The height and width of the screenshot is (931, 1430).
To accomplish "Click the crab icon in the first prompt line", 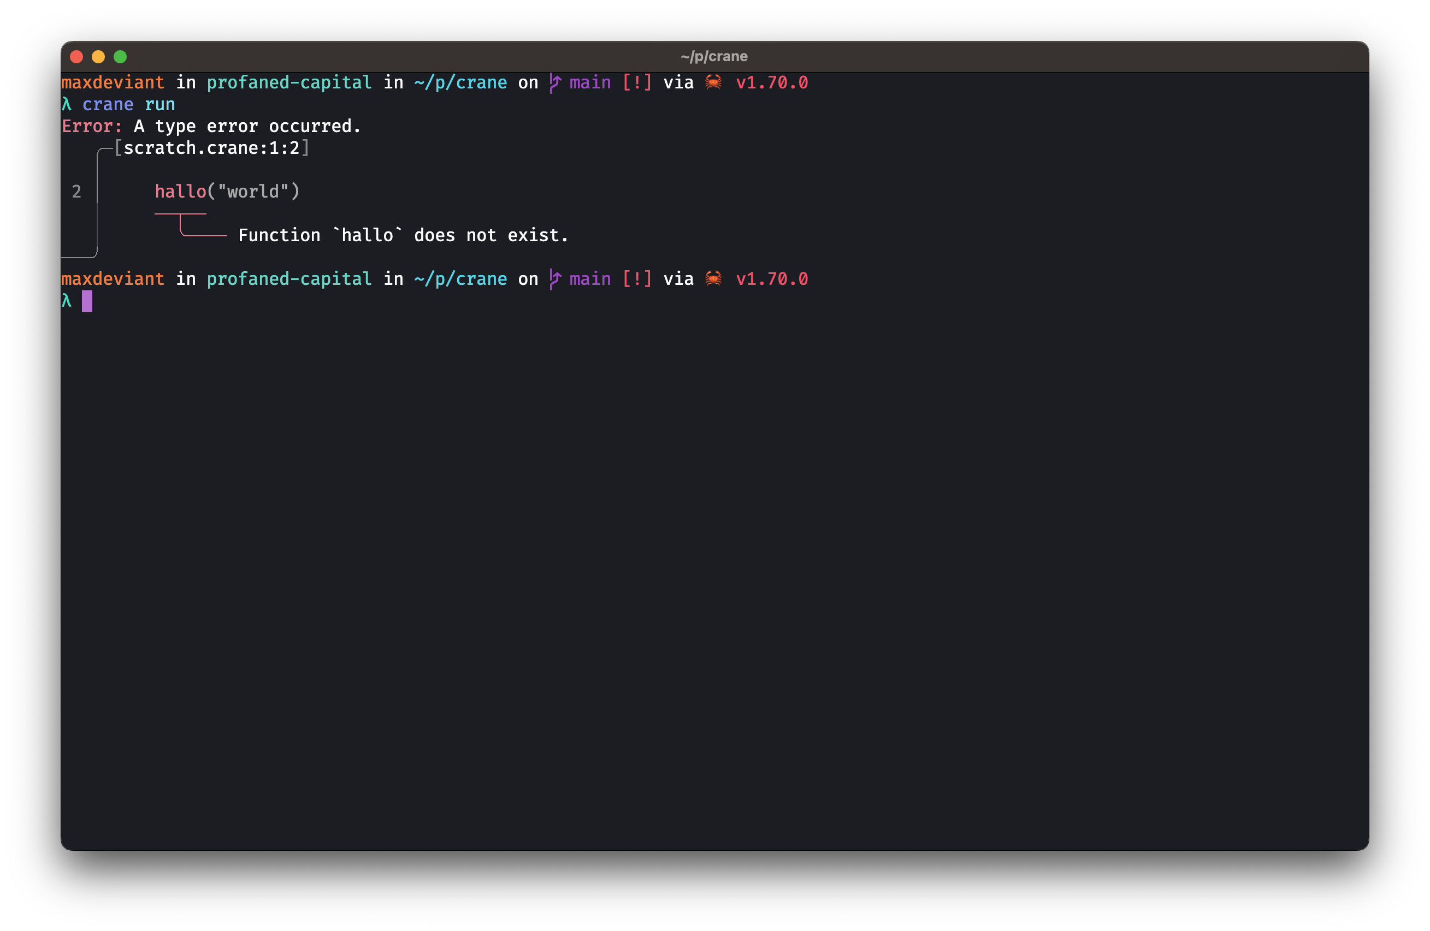I will click(713, 82).
